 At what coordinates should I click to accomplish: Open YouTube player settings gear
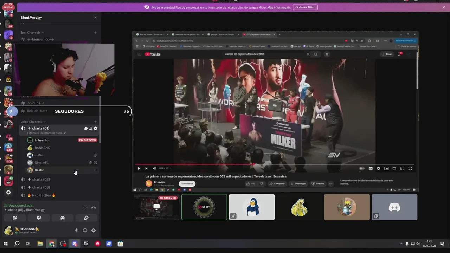[379, 168]
